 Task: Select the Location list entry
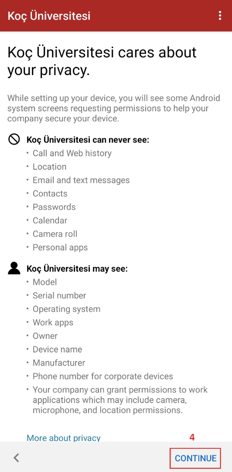(x=49, y=166)
